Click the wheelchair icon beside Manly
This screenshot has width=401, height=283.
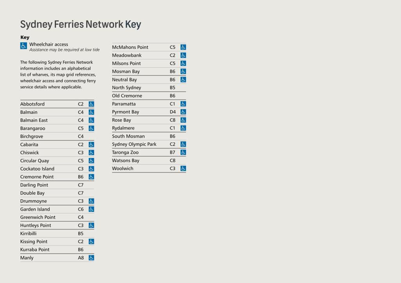[91, 258]
